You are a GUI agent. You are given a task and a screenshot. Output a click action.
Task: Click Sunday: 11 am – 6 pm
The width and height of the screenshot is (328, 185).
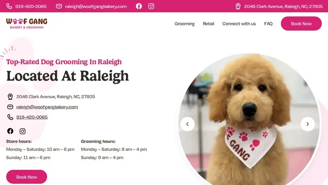tap(28, 157)
